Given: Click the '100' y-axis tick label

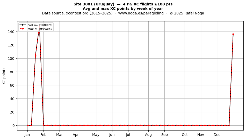Looking at the screenshot, I should coord(11,59).
